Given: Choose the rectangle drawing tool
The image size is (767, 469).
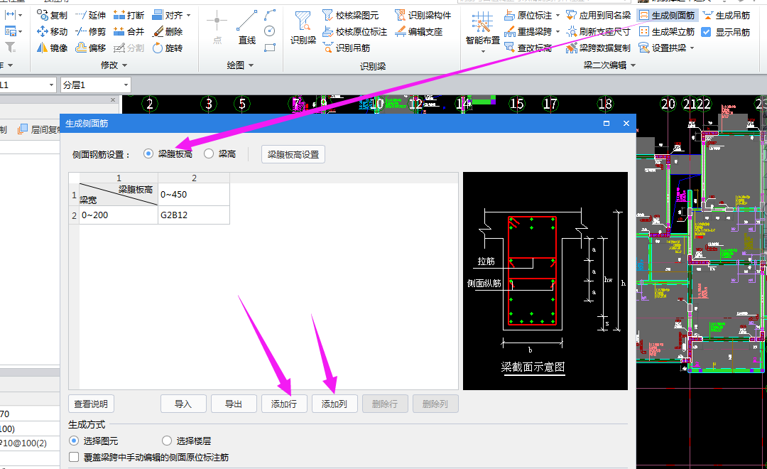Looking at the screenshot, I should [x=270, y=48].
